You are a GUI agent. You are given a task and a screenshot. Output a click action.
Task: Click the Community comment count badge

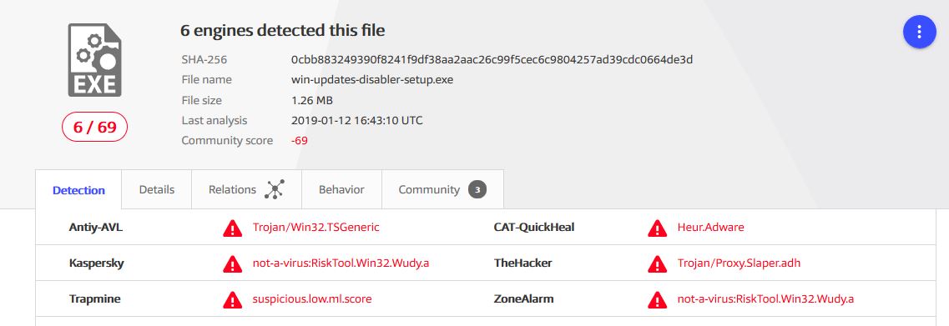[x=477, y=190]
